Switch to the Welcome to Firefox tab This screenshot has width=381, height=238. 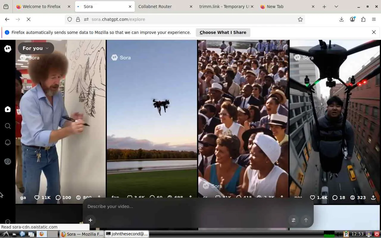[x=43, y=7]
